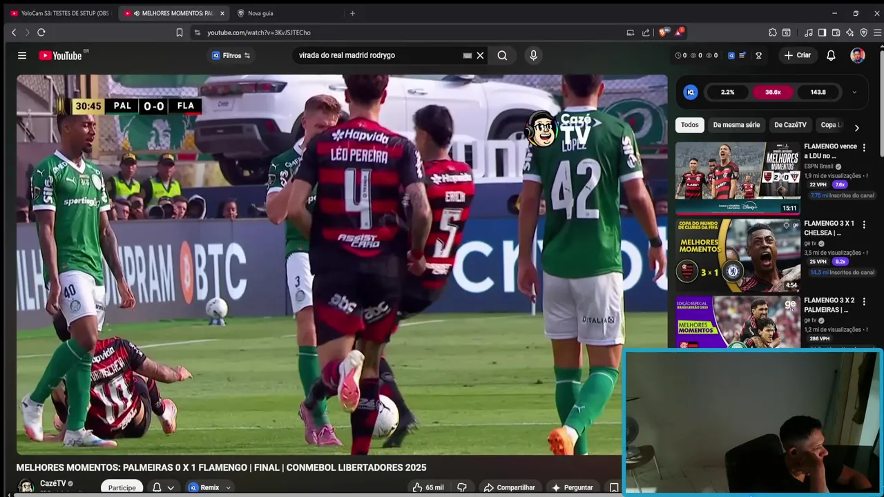This screenshot has height=497, width=884.
Task: Bookmark this page icon
Action: click(180, 32)
